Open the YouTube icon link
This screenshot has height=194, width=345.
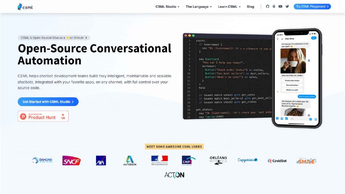tap(280, 7)
